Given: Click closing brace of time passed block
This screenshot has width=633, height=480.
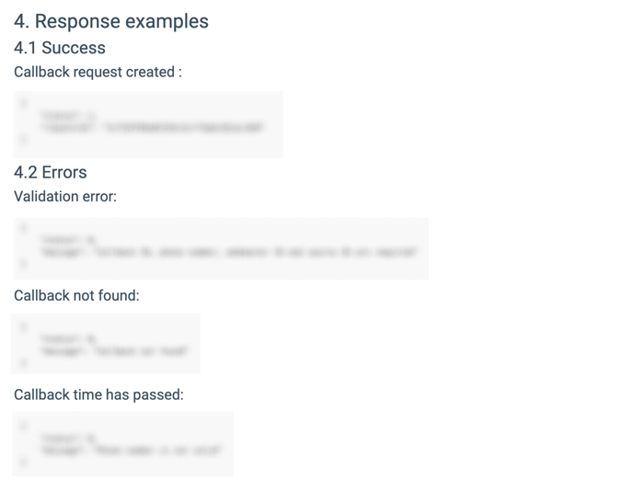Looking at the screenshot, I should pos(23,463).
